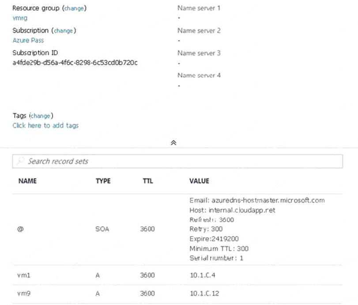This screenshot has height=305, width=358.
Task: Click the Subscription ID value text
Action: click(75, 62)
